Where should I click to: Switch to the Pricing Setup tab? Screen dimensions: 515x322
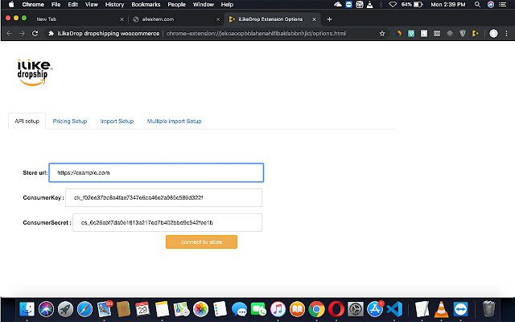(70, 122)
